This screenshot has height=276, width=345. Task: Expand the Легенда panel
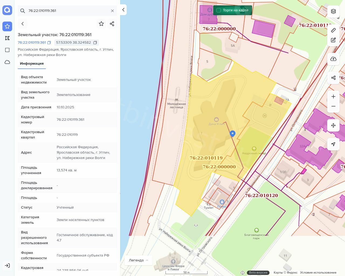point(139,260)
